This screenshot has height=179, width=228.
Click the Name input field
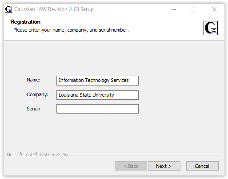click(97, 81)
